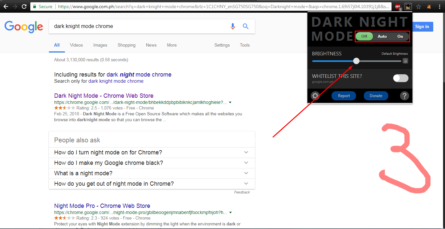Viewport: 445px width, 229px height.
Task: Click the Feedback link
Action: click(x=242, y=192)
